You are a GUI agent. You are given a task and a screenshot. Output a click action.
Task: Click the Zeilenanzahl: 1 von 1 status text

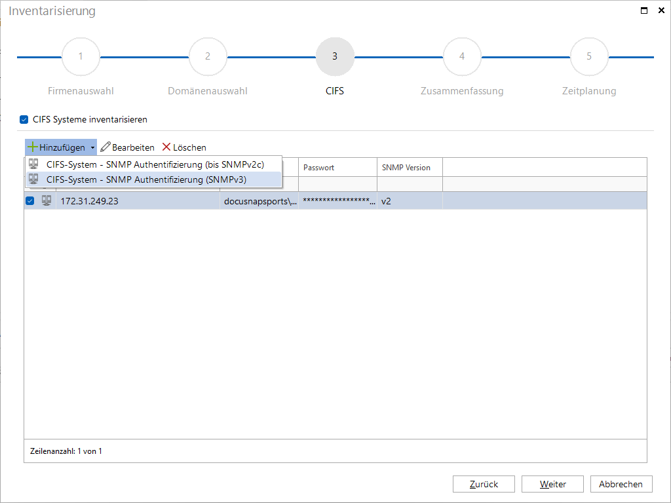[66, 451]
